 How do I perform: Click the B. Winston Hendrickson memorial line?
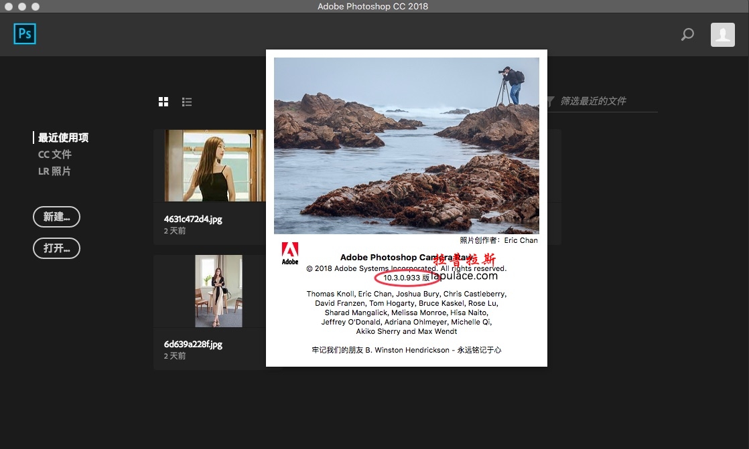pos(407,350)
